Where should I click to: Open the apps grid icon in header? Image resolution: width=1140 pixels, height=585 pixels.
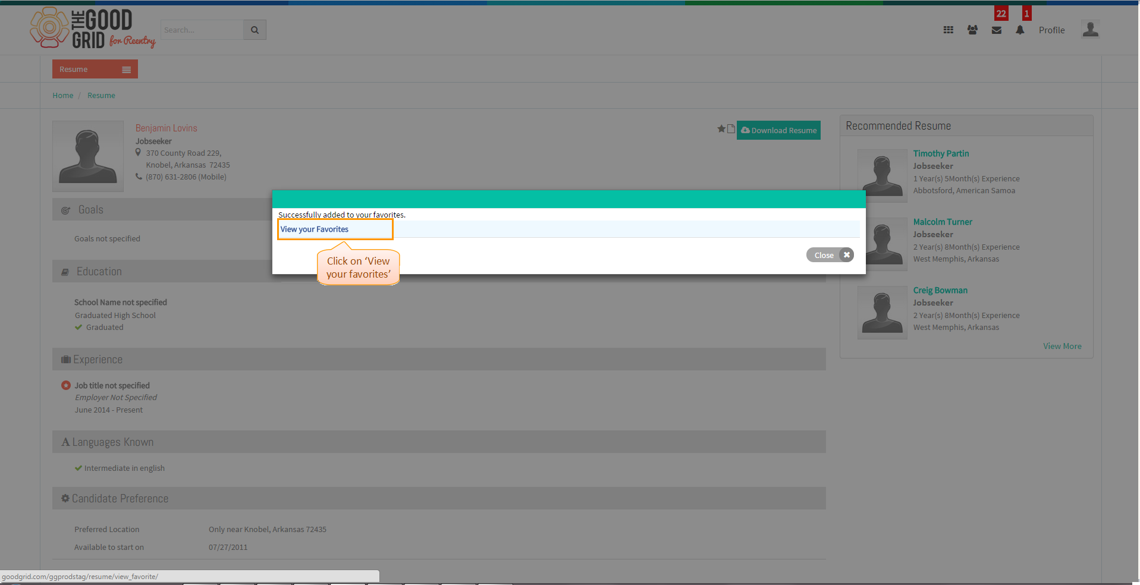tap(948, 30)
